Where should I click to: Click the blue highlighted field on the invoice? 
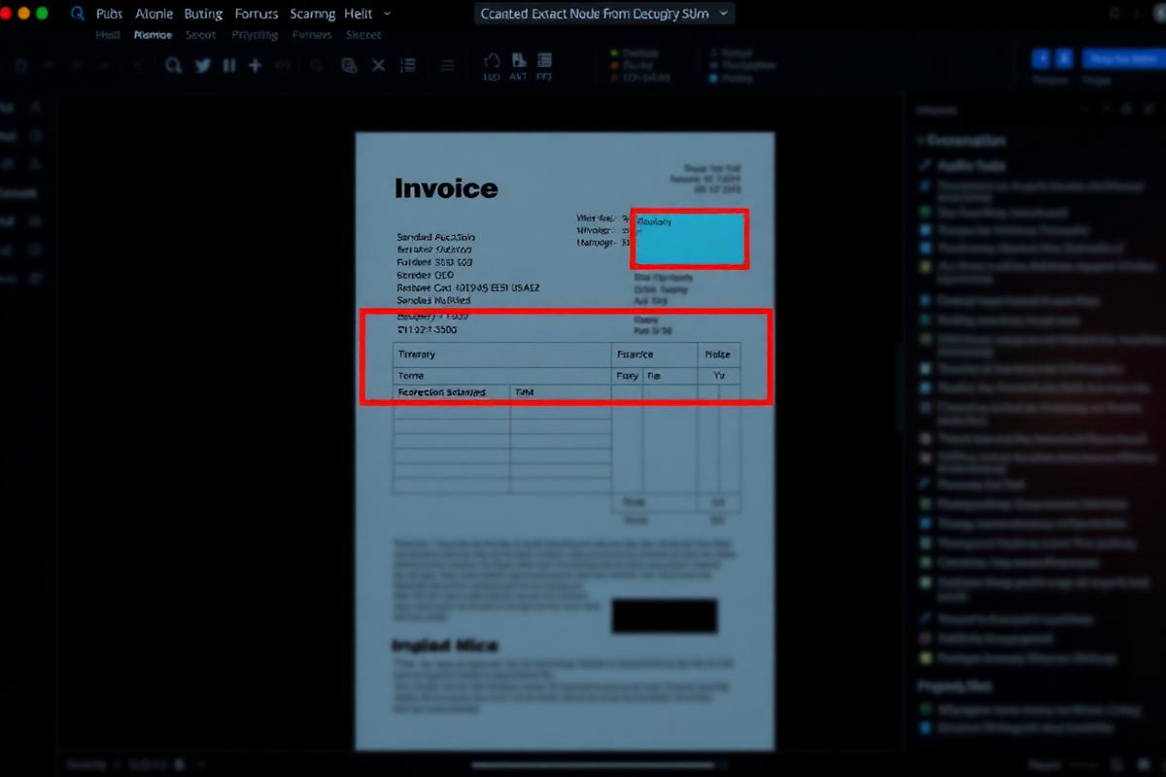click(690, 239)
